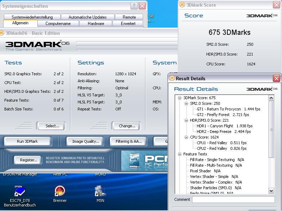Close the Systemeigenschaften dialog
The width and height of the screenshot is (282, 211).
coord(142,6)
